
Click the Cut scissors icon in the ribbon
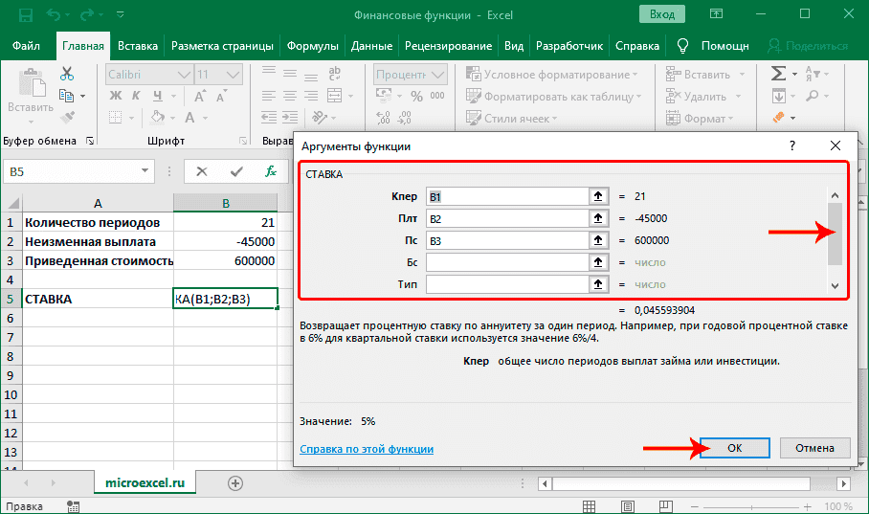(x=66, y=74)
